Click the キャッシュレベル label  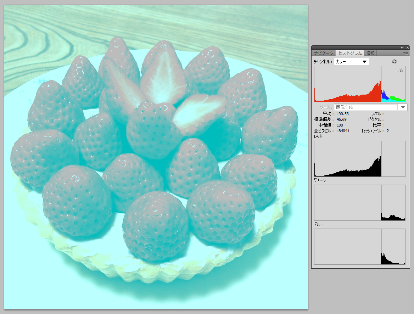click(x=372, y=131)
